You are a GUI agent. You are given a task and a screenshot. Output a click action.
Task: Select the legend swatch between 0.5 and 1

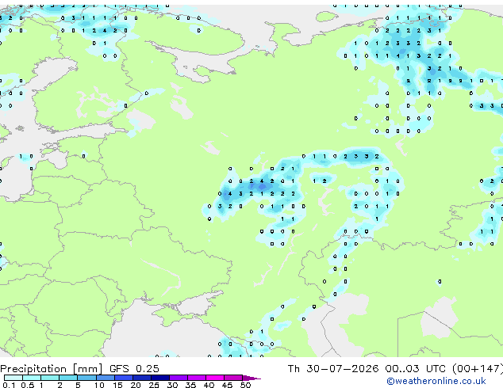click(x=32, y=378)
